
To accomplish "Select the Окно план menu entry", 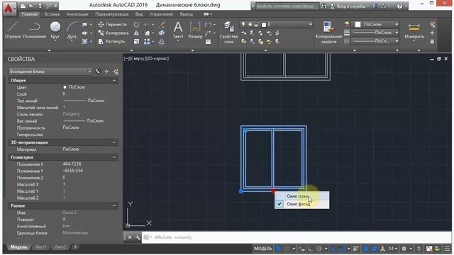I will 301,196.
